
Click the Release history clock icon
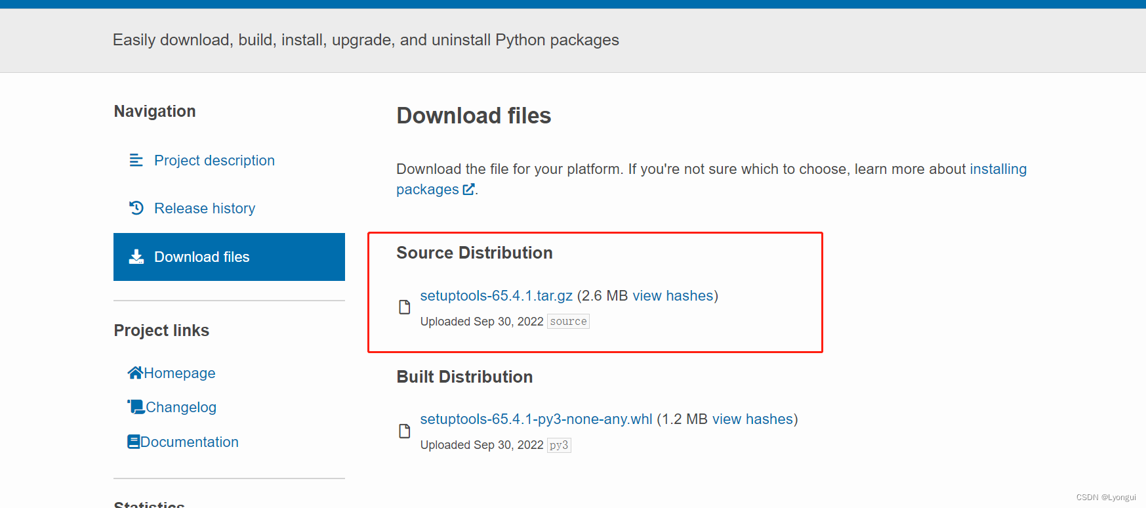click(x=136, y=208)
